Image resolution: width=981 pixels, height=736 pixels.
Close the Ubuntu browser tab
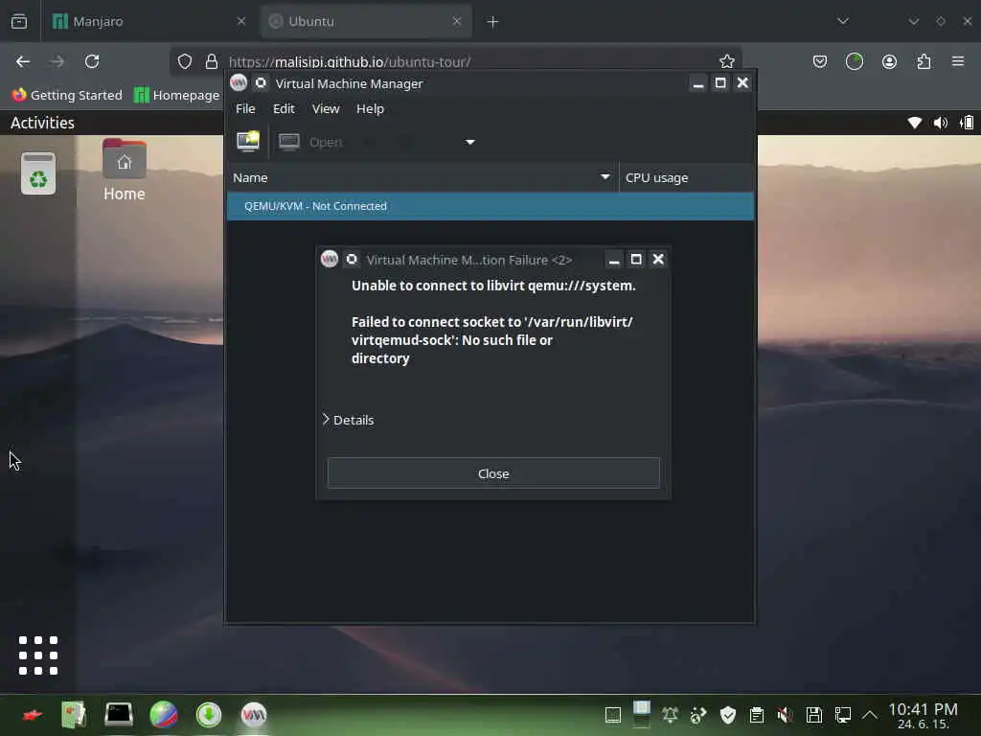(457, 21)
